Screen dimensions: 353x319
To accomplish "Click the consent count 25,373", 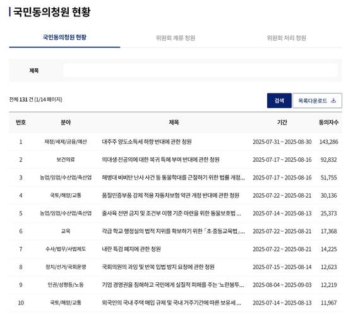I will click(x=328, y=213).
